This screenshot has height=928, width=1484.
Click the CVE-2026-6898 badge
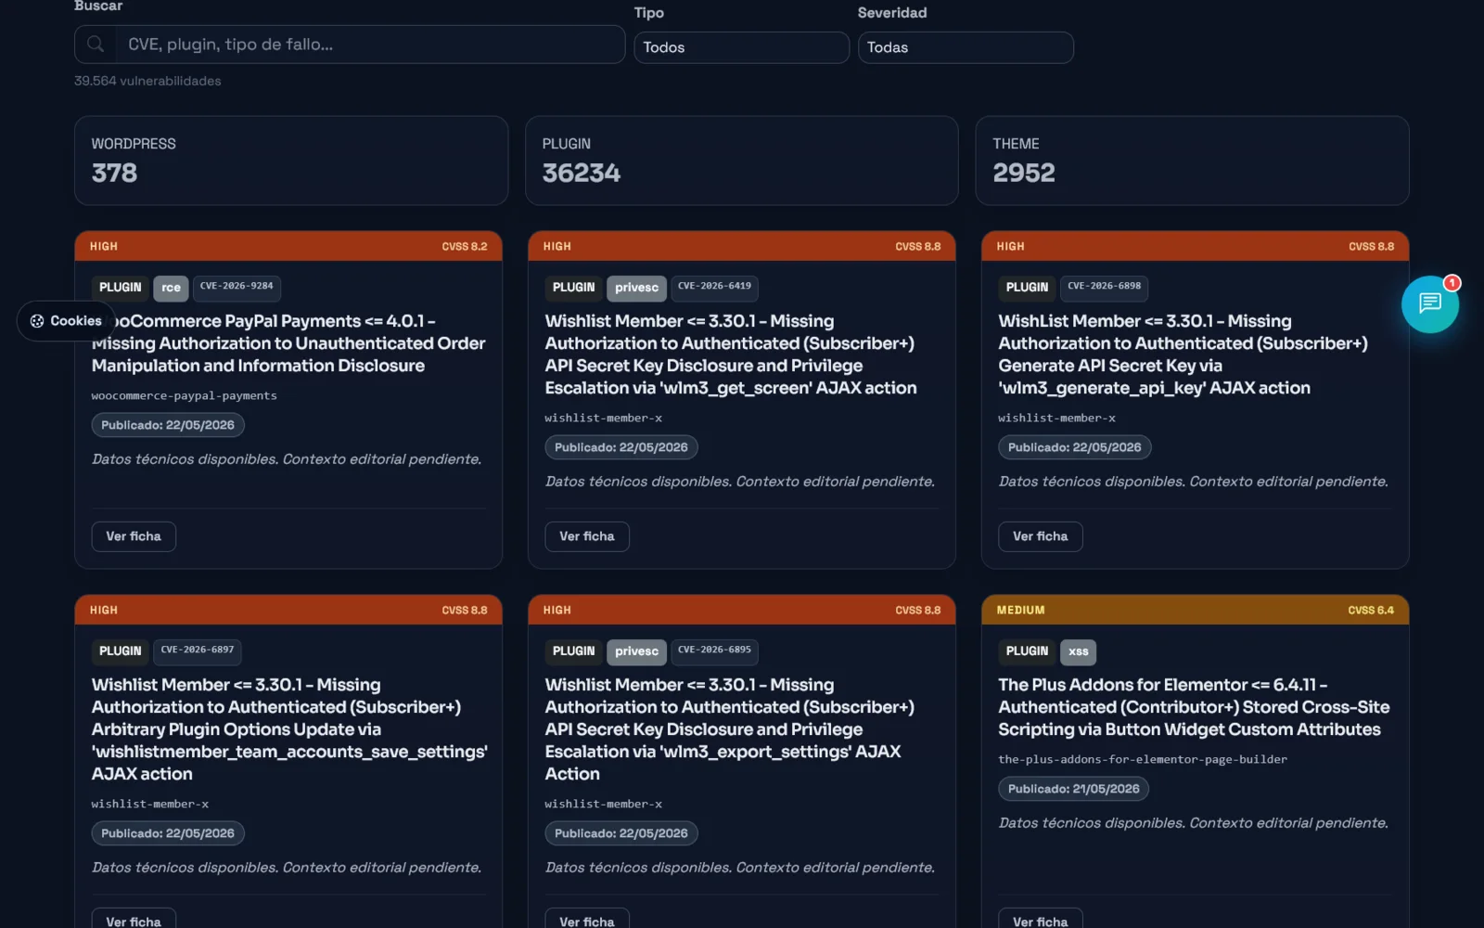coord(1104,287)
